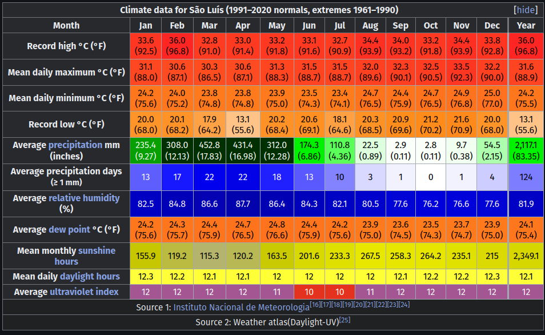The height and width of the screenshot is (335, 545).
Task: Click the 'Mean daily maximum °C (°F)' row header
Action: (66, 72)
